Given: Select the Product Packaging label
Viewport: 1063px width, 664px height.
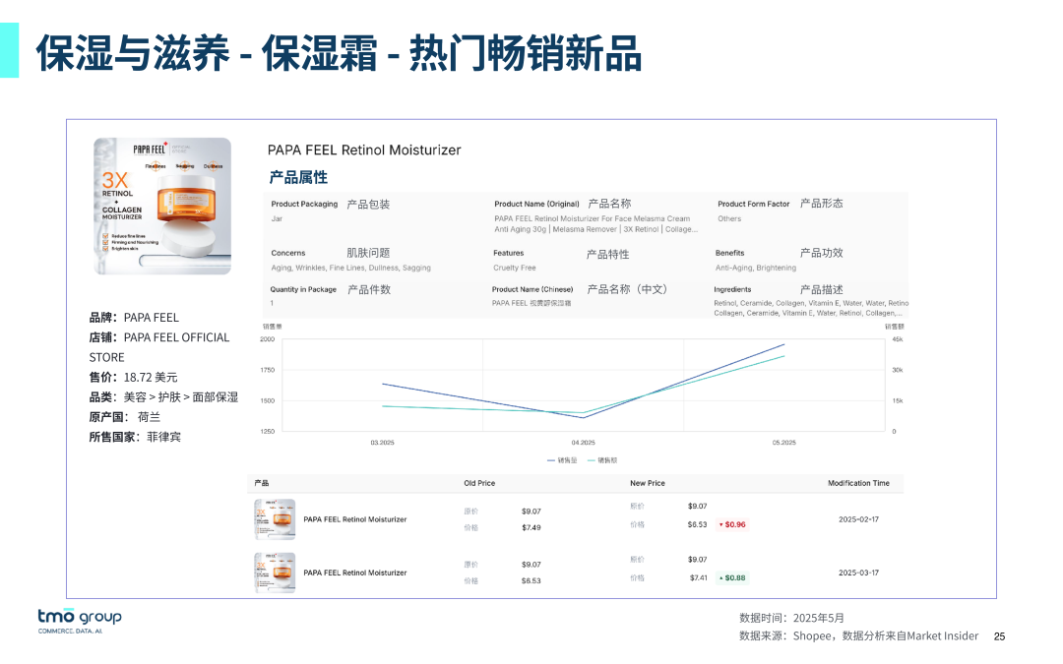Looking at the screenshot, I should [304, 204].
